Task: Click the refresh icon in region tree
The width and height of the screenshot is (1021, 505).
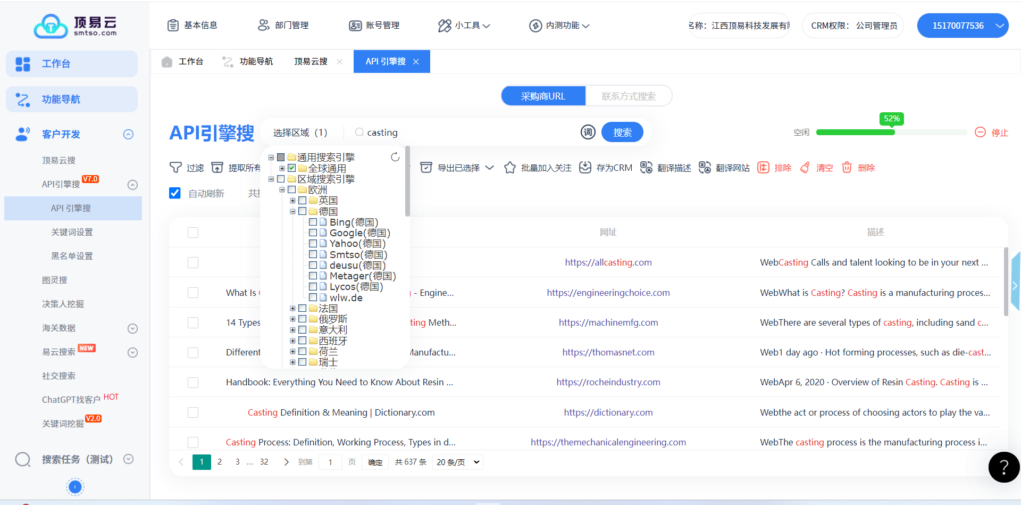Action: (x=395, y=157)
